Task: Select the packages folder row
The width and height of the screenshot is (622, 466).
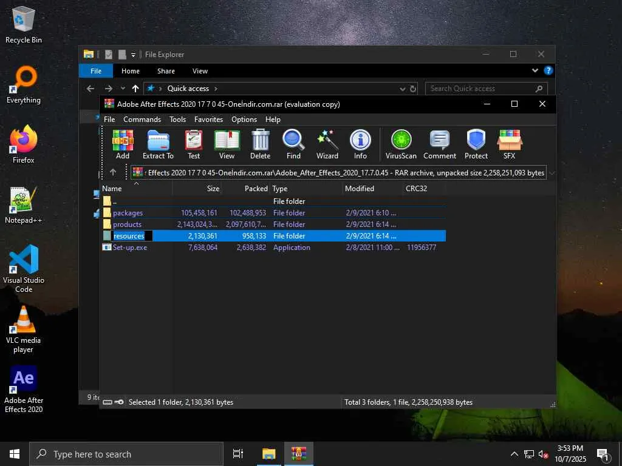Action: (273, 213)
